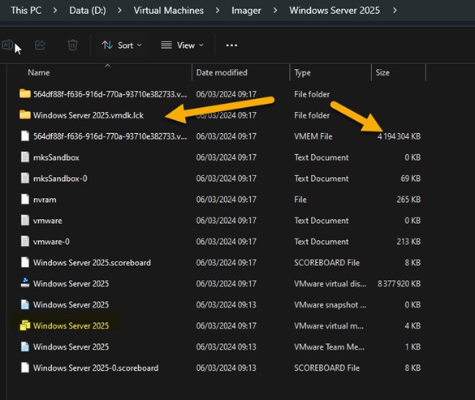Screen dimensions: 475x400
Task: Select the VMware snapshot file icon
Action: click(25, 304)
